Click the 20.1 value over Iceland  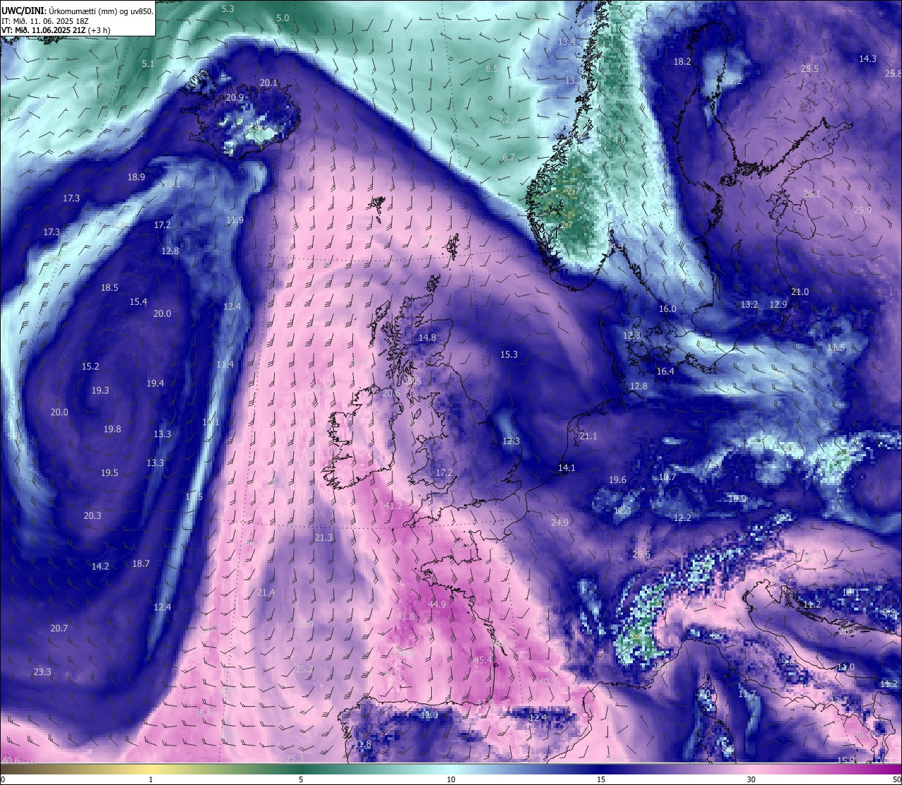(268, 82)
